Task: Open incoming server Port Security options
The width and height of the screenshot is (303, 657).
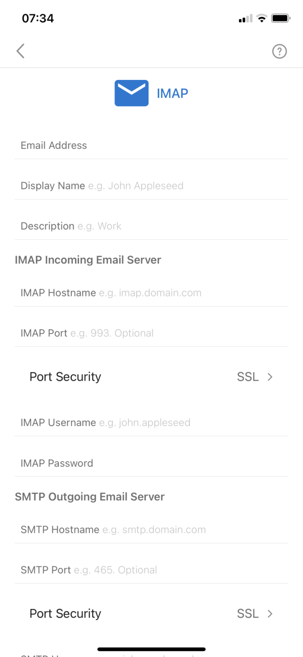Action: pyautogui.click(x=151, y=376)
